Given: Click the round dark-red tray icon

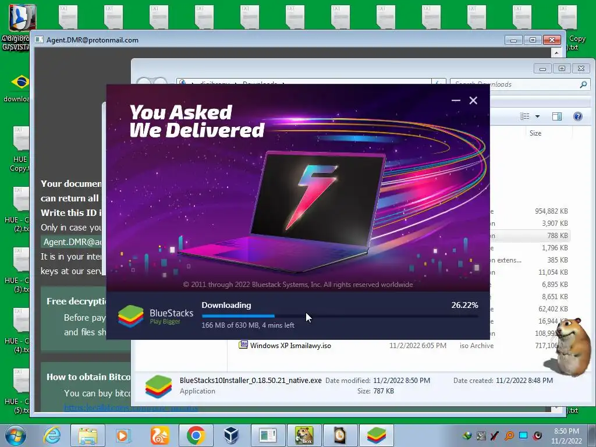Looking at the screenshot, I should pos(537,435).
